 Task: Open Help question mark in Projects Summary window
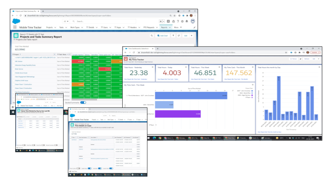pos(178,21)
